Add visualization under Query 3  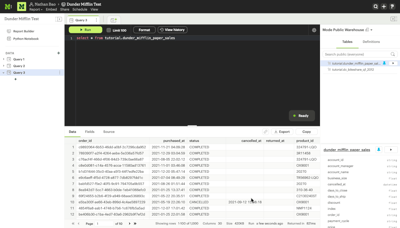pyautogui.click(x=16, y=79)
